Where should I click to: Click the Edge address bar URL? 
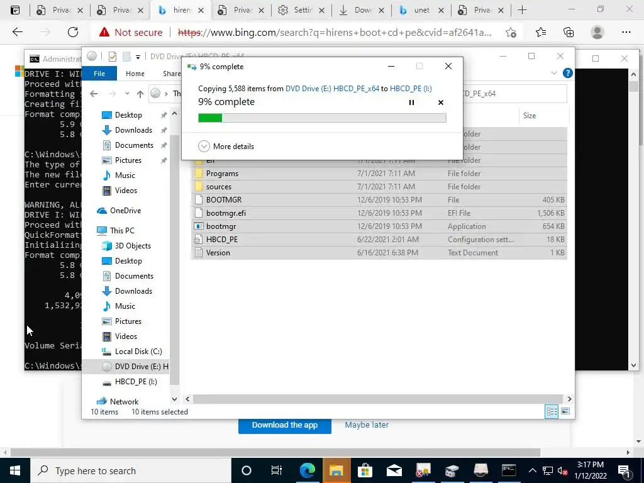tap(335, 33)
